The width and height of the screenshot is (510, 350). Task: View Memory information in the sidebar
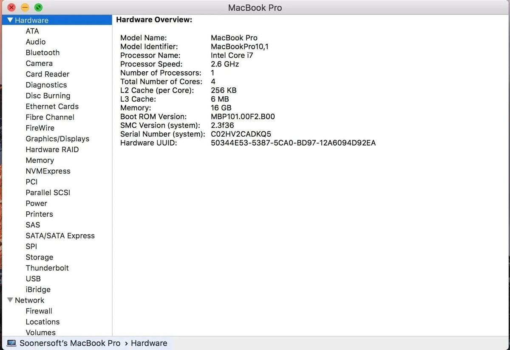[40, 160]
